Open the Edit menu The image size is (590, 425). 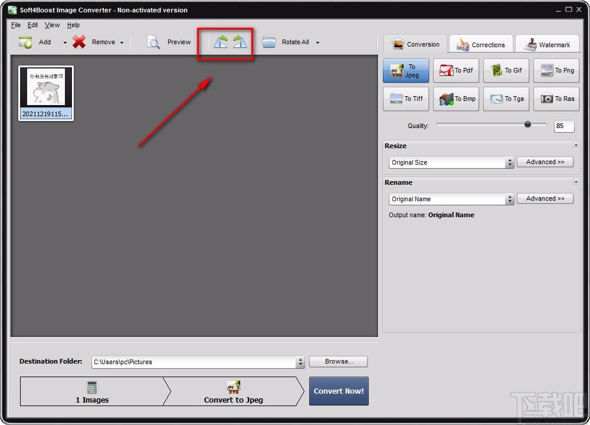(x=32, y=25)
